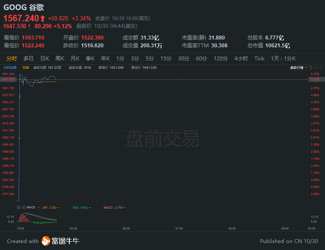This screenshot has height=250, width=325.
Task: Click the Futu bull logo icon
Action: tap(45, 241)
